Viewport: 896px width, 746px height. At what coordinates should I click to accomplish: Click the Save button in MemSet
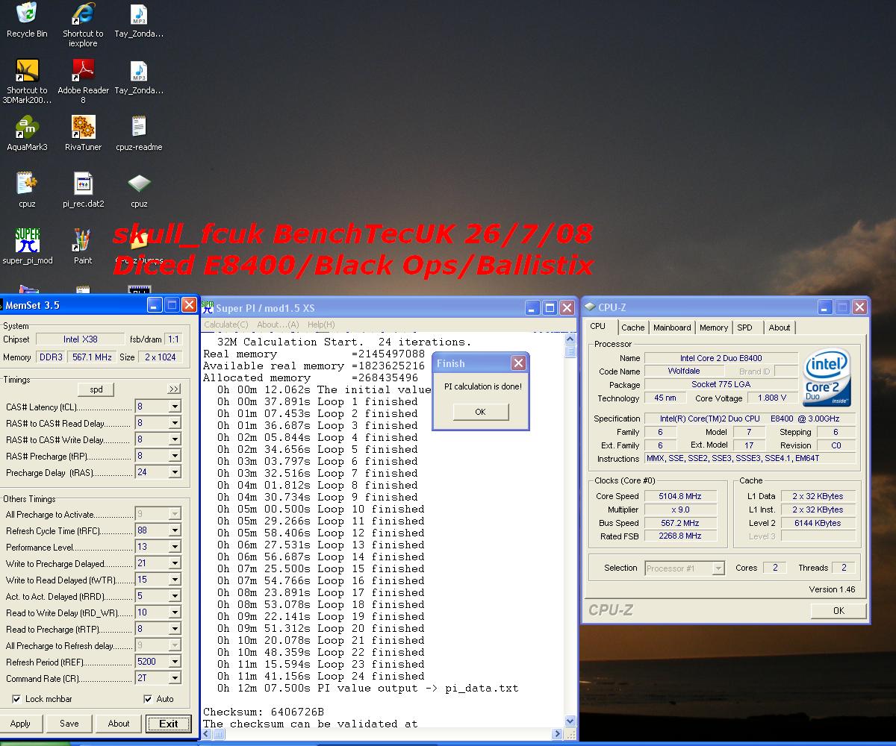click(69, 724)
